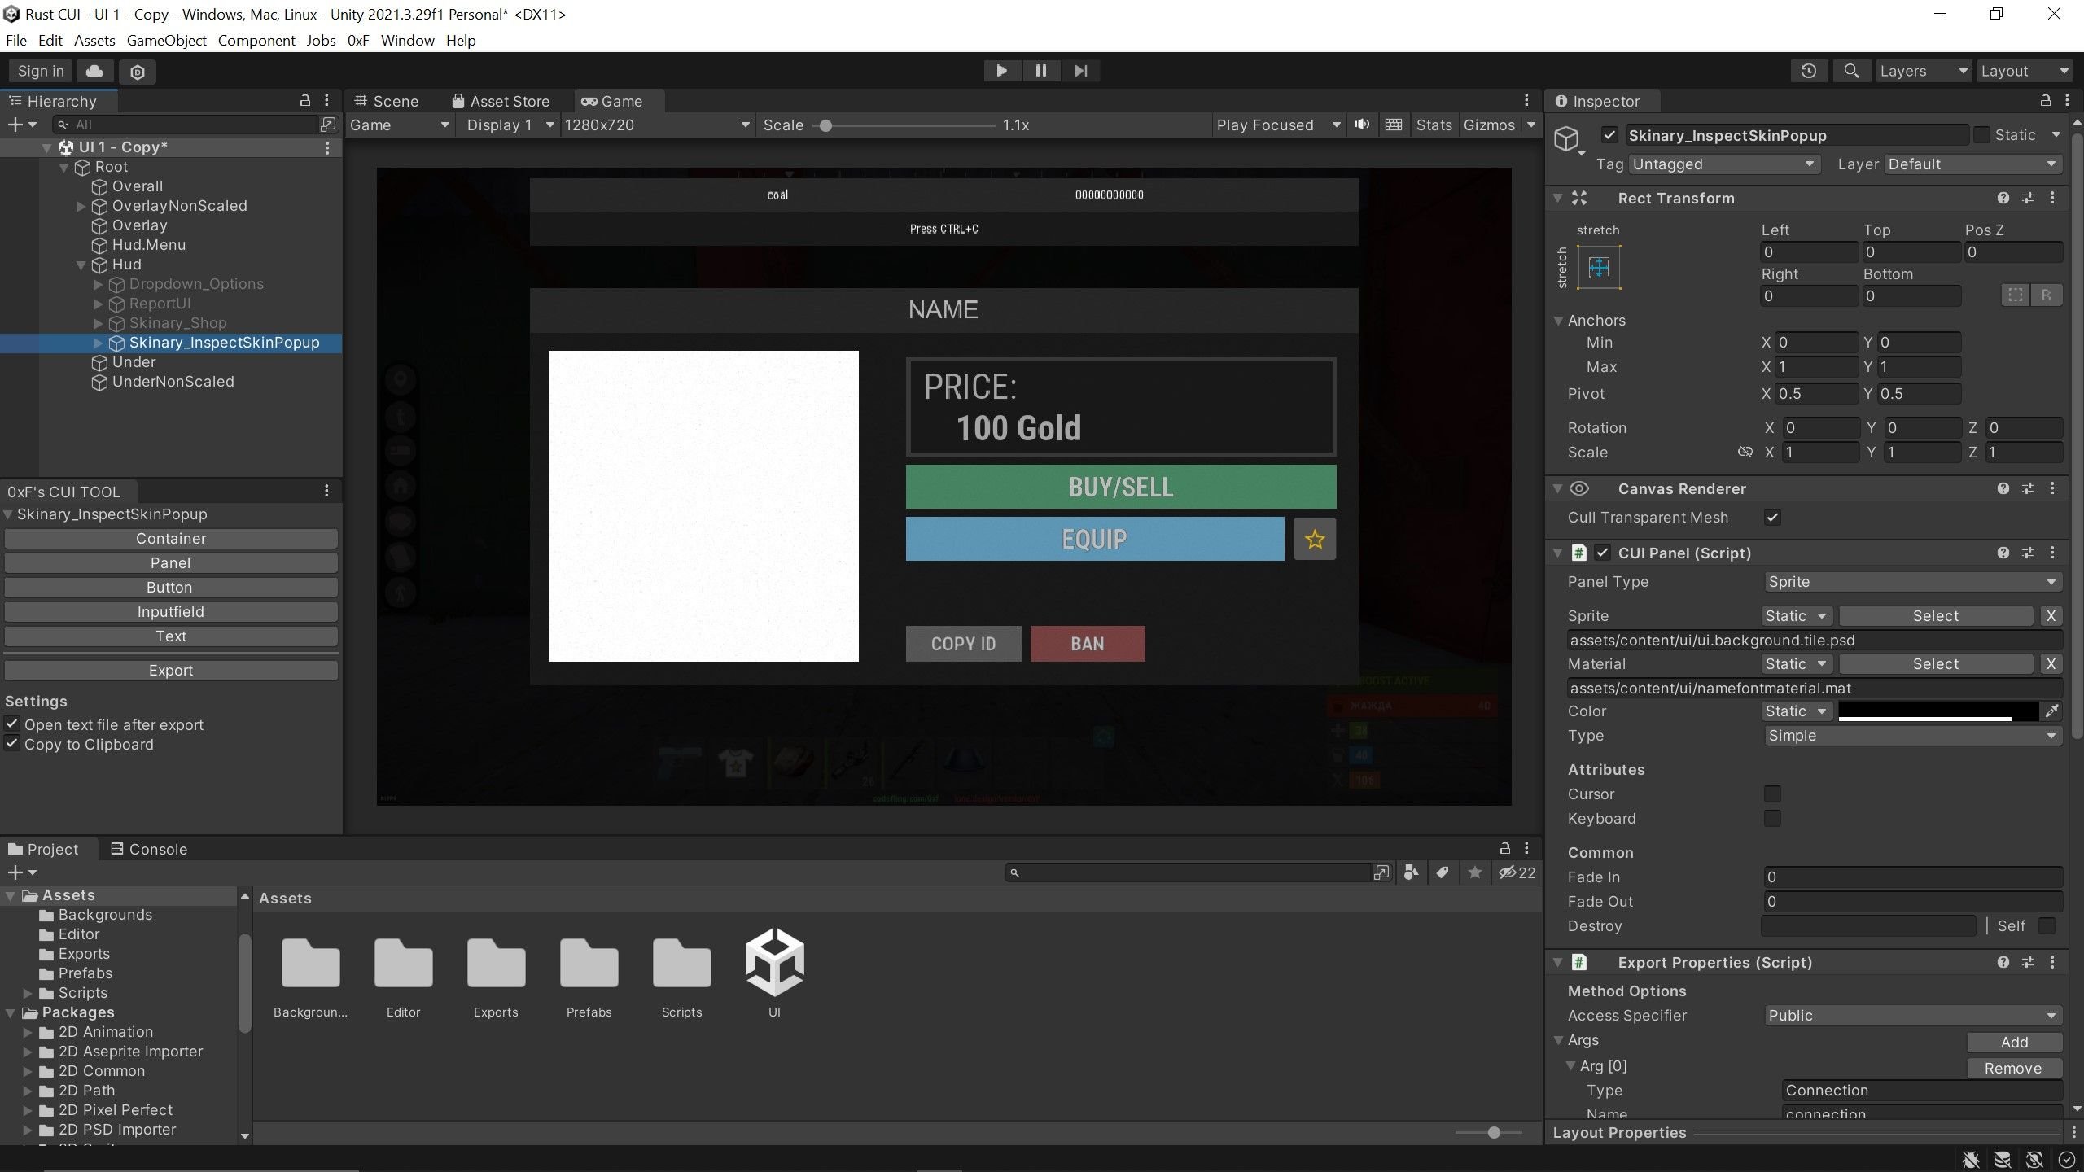This screenshot has width=2084, height=1172.
Task: Pick a color with the eyedropper icon
Action: tap(2052, 711)
